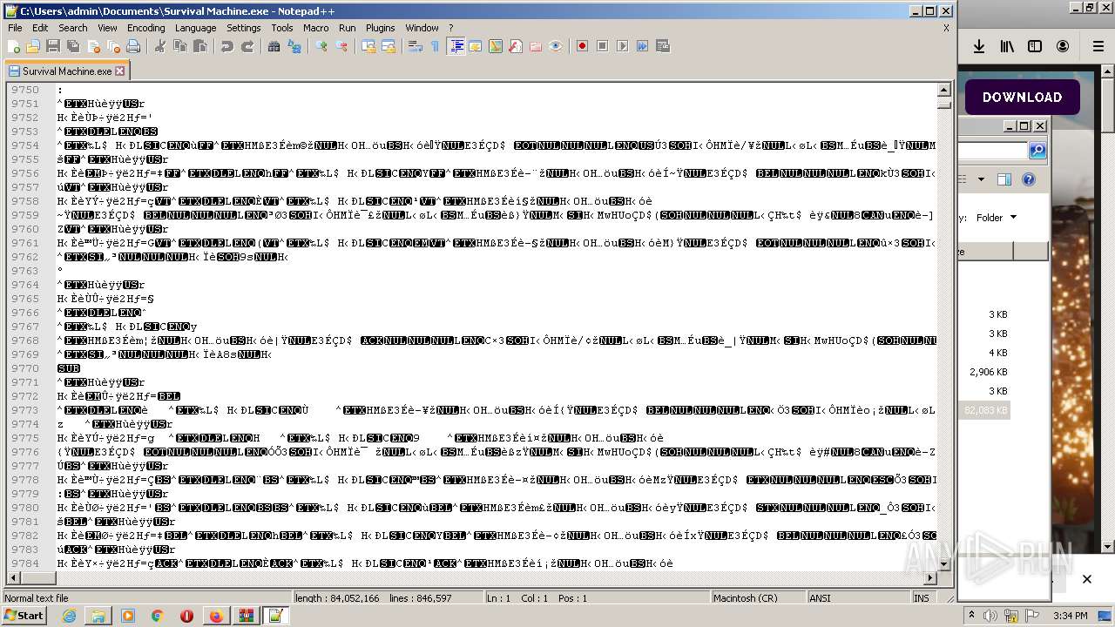Save the current file using the Save icon

pos(53,46)
